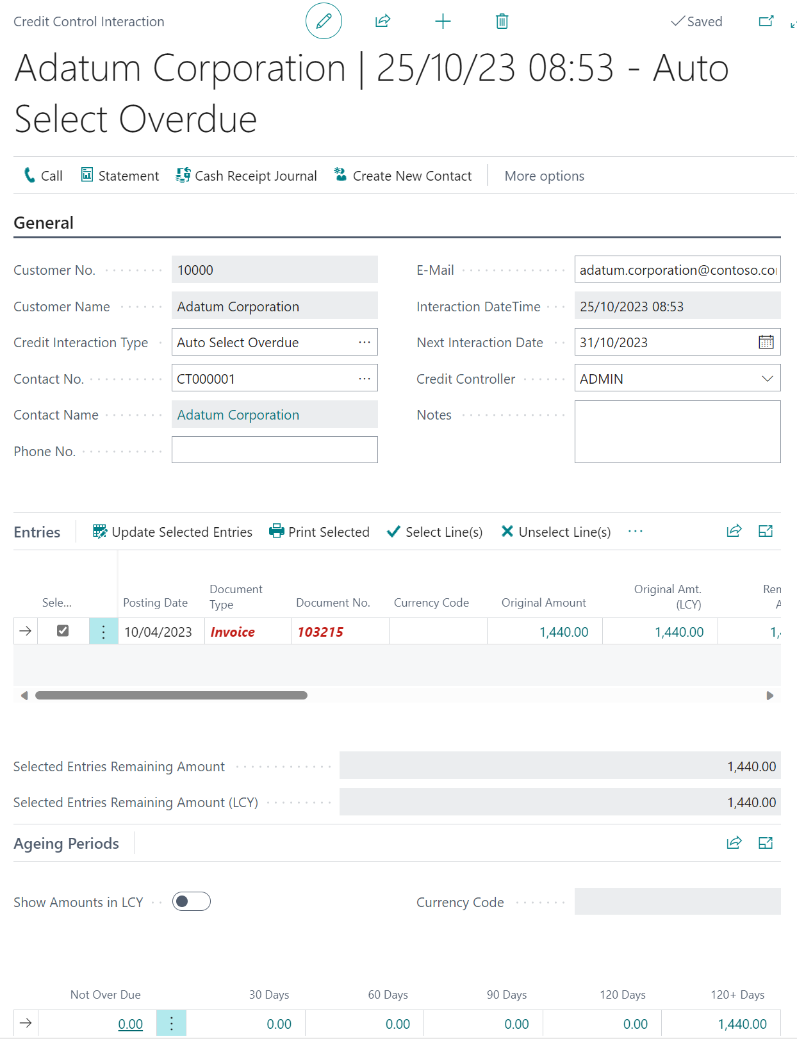The height and width of the screenshot is (1039, 797).
Task: Expand the Entries part to full view
Action: [x=766, y=531]
